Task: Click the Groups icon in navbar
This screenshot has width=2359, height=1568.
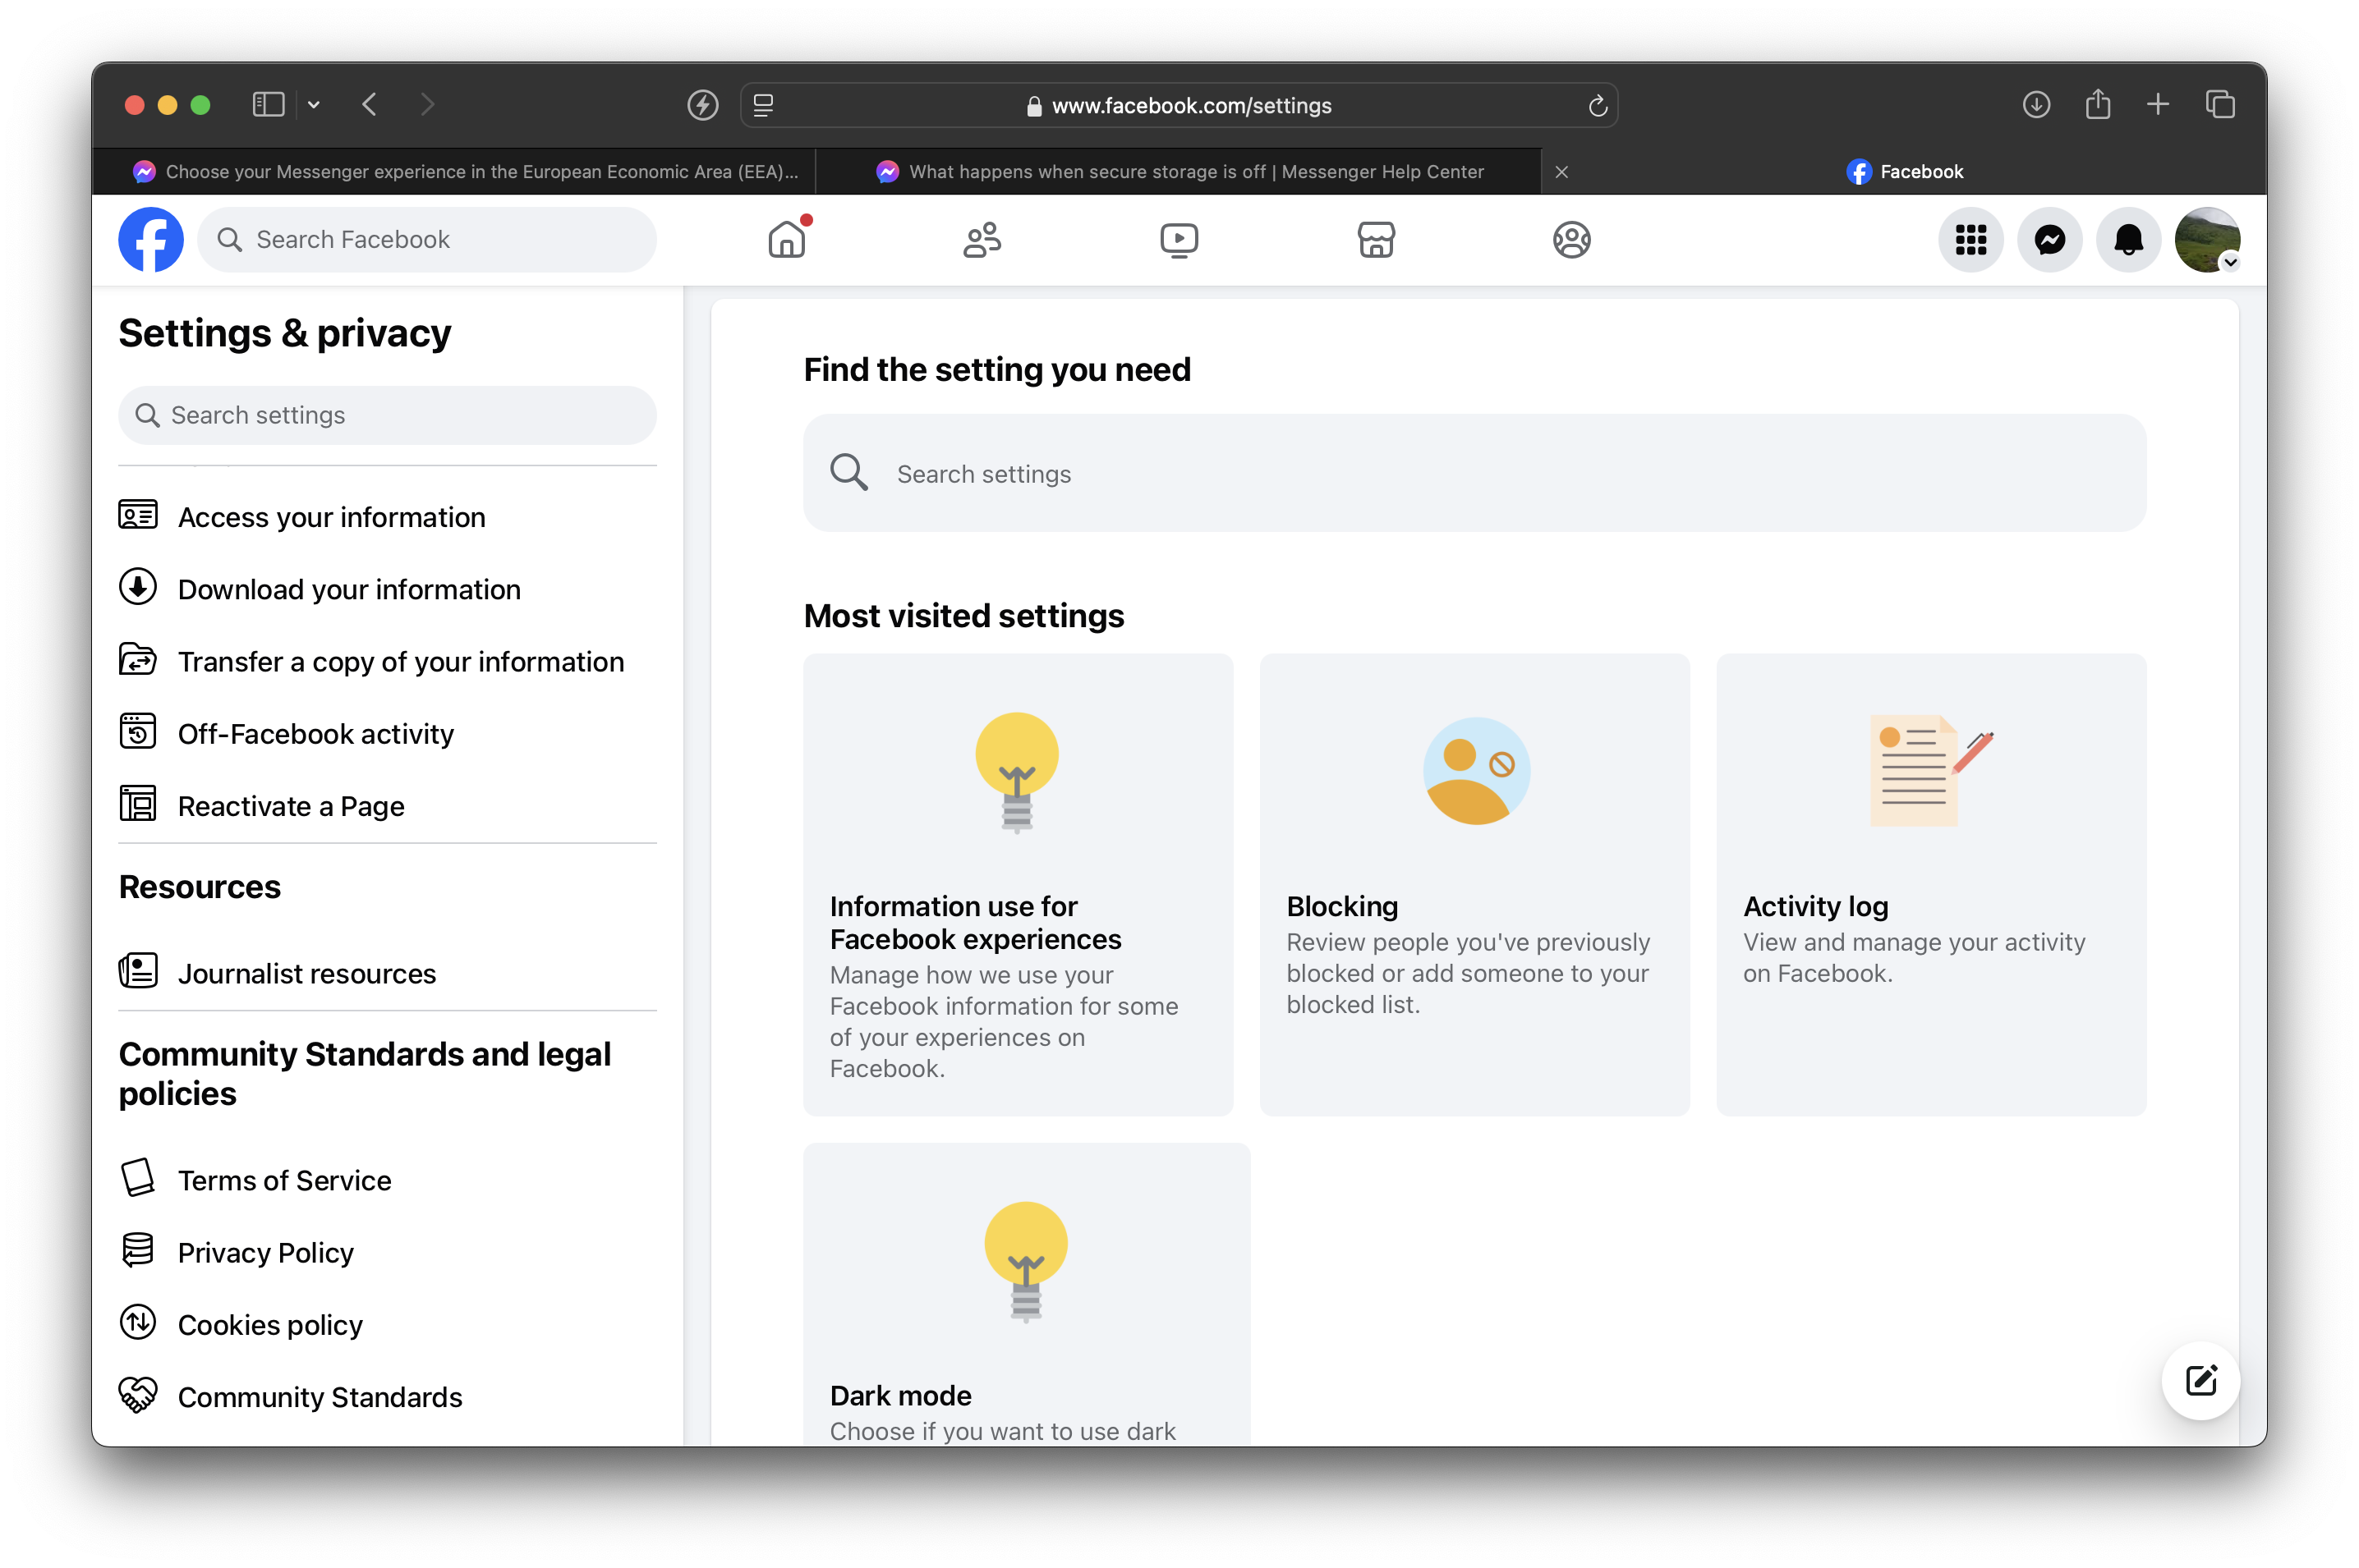Action: coord(983,238)
